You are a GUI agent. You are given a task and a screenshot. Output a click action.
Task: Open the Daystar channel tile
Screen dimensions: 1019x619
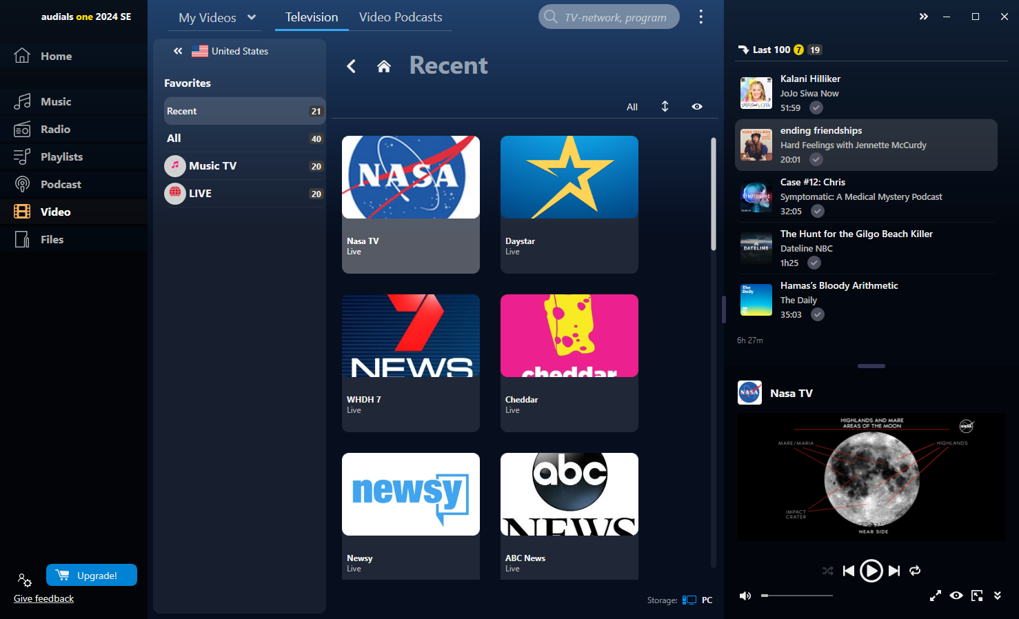(569, 205)
